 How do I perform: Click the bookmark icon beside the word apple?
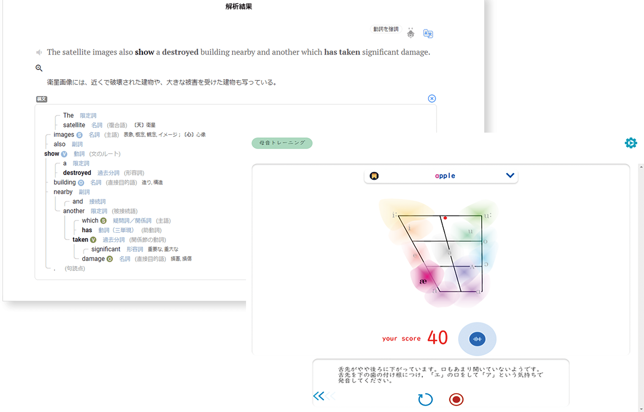point(374,175)
